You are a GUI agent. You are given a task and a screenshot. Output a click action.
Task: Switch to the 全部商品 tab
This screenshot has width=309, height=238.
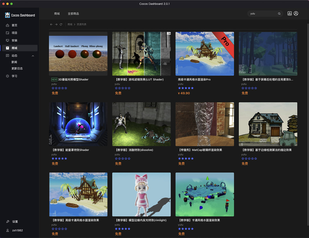click(74, 14)
